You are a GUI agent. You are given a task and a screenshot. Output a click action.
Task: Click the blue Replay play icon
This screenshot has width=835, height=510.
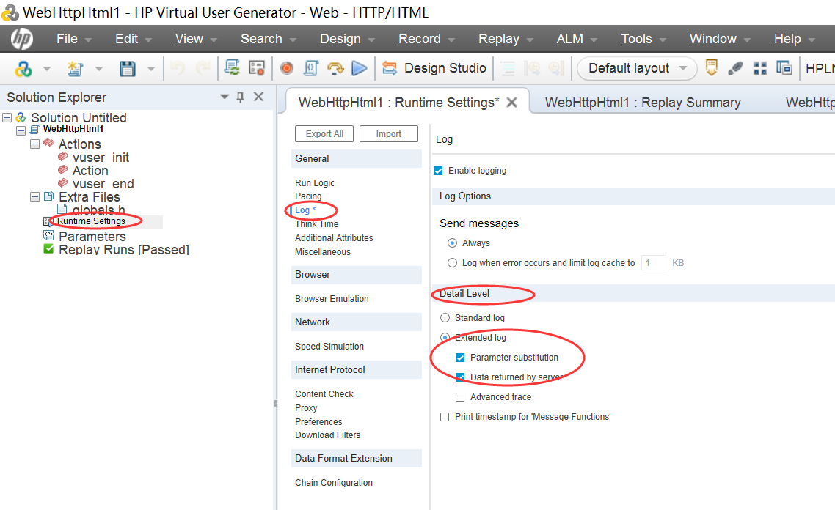pos(360,68)
